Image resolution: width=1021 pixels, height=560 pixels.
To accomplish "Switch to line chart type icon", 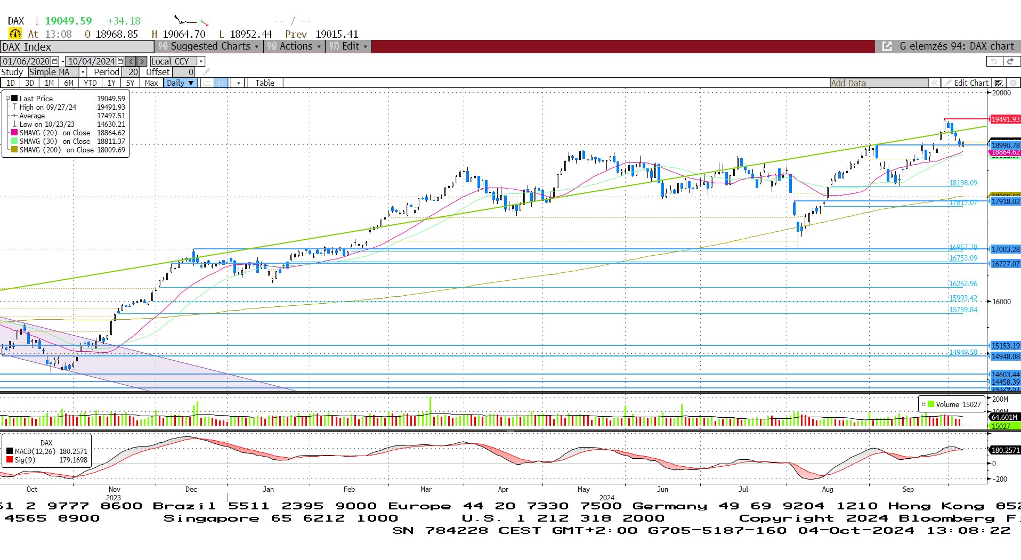I will (207, 83).
